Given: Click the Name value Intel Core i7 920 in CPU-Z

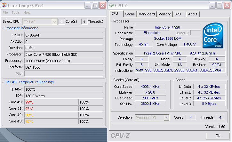Looking at the screenshot, I should [x=168, y=27].
